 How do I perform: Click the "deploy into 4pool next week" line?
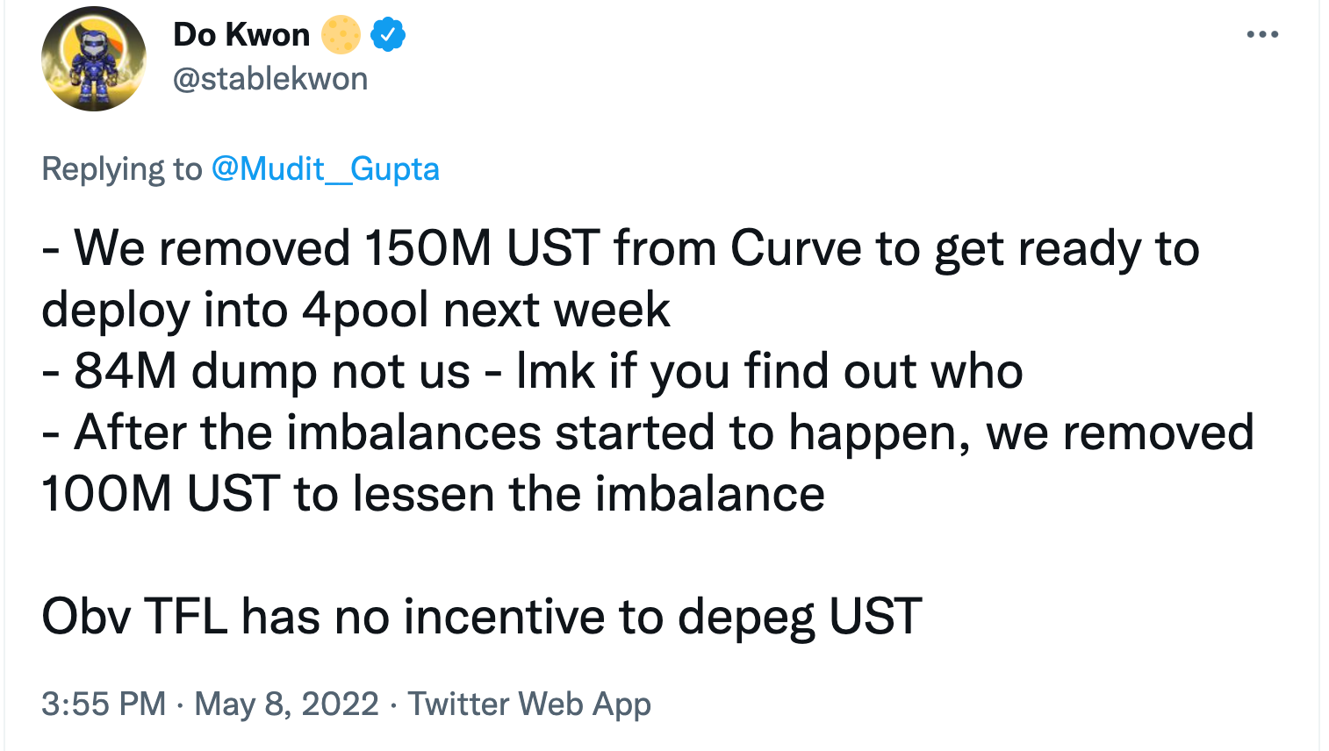pos(356,310)
